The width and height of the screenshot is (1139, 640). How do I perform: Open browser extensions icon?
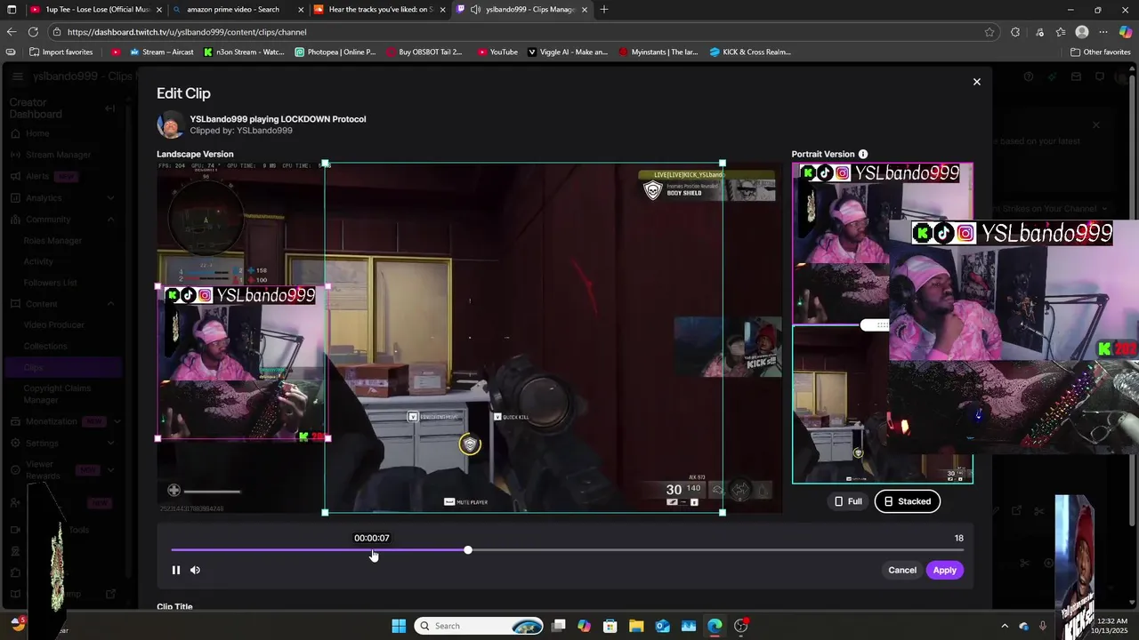(1015, 32)
